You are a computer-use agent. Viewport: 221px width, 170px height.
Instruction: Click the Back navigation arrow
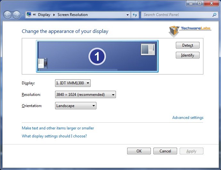click(7, 15)
